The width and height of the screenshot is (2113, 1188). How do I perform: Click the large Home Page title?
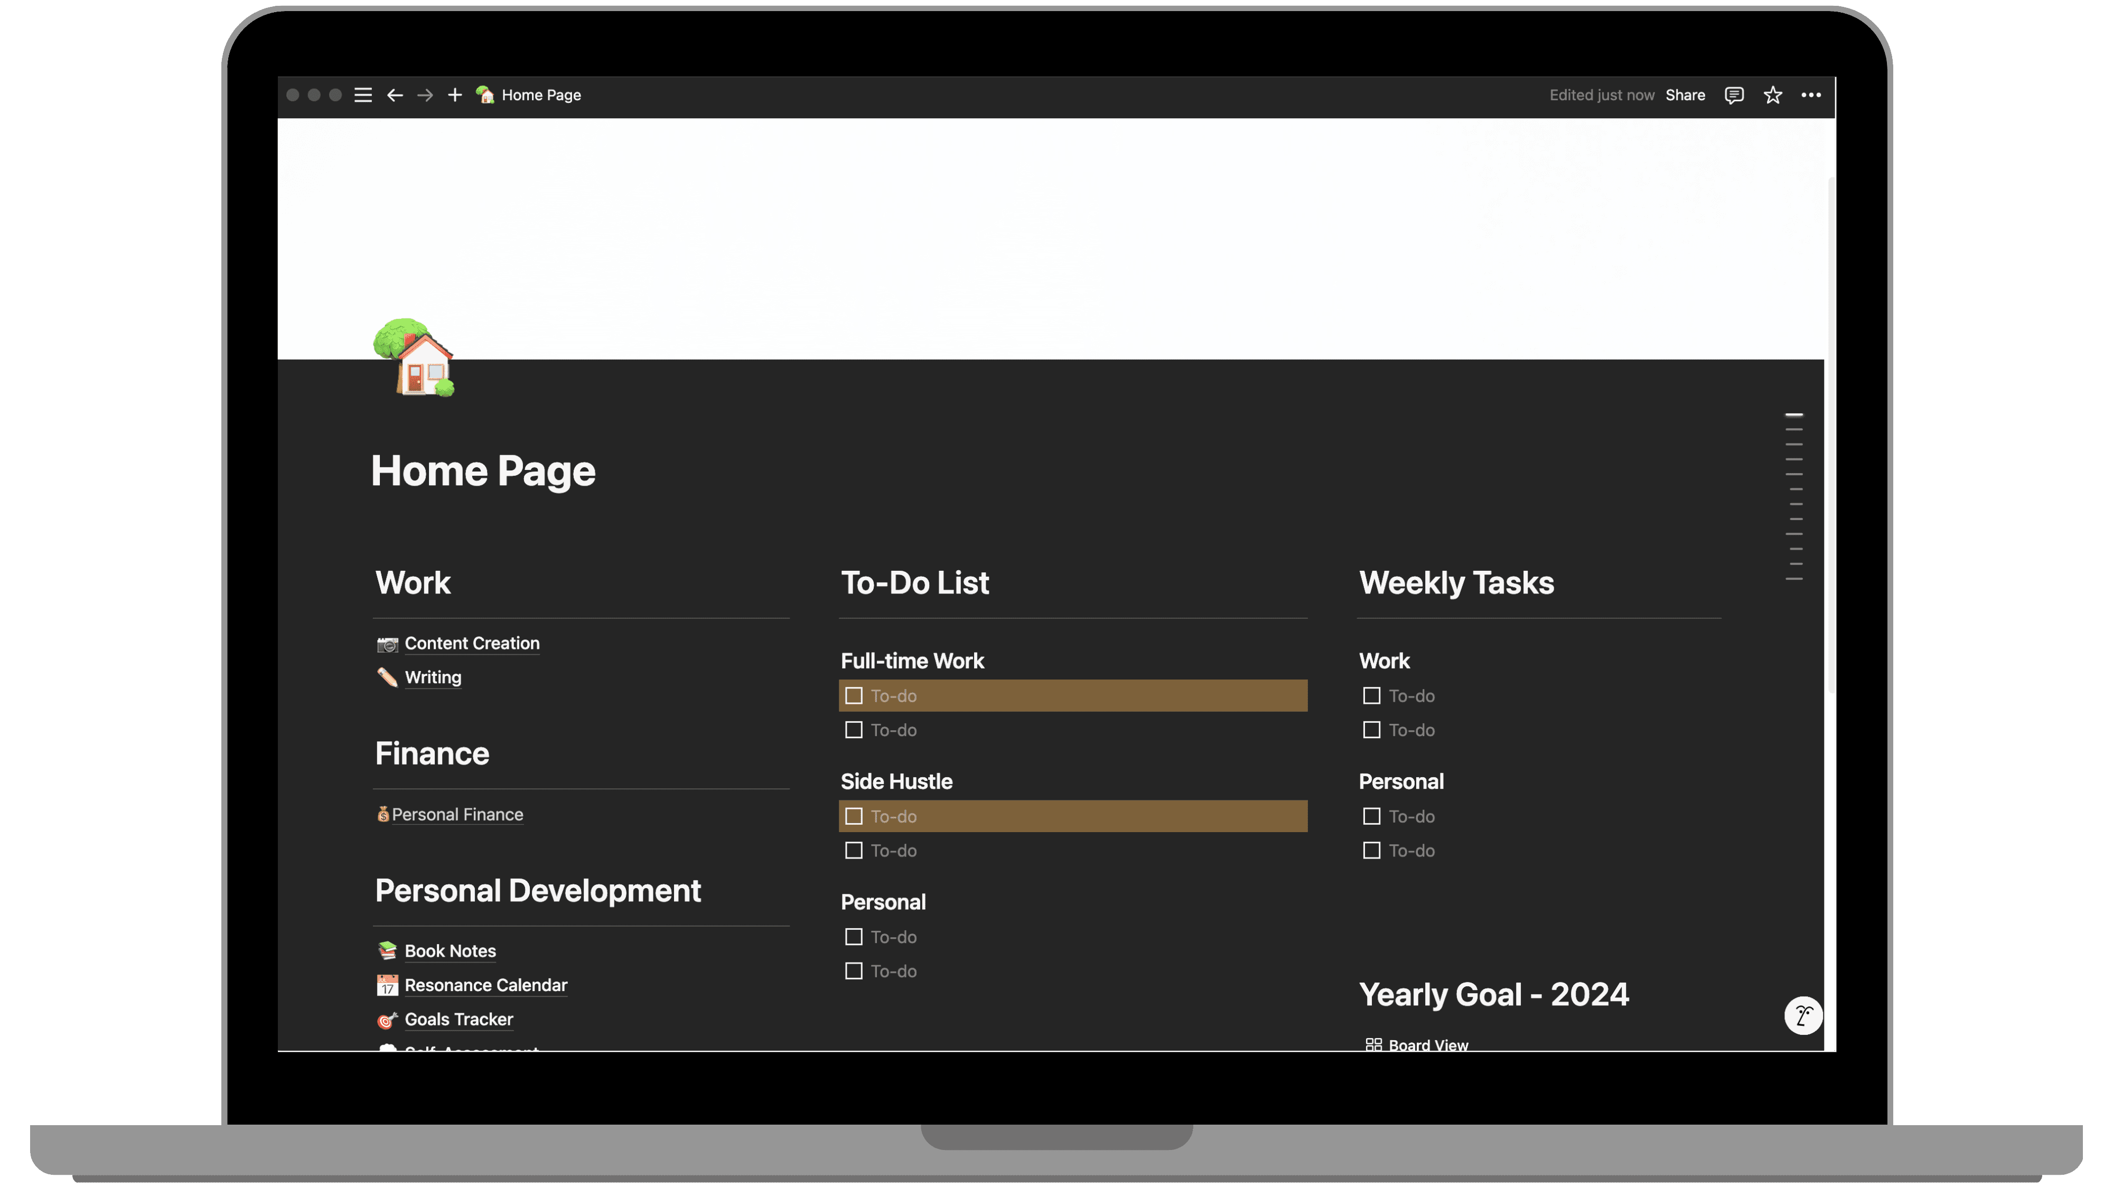coord(483,472)
